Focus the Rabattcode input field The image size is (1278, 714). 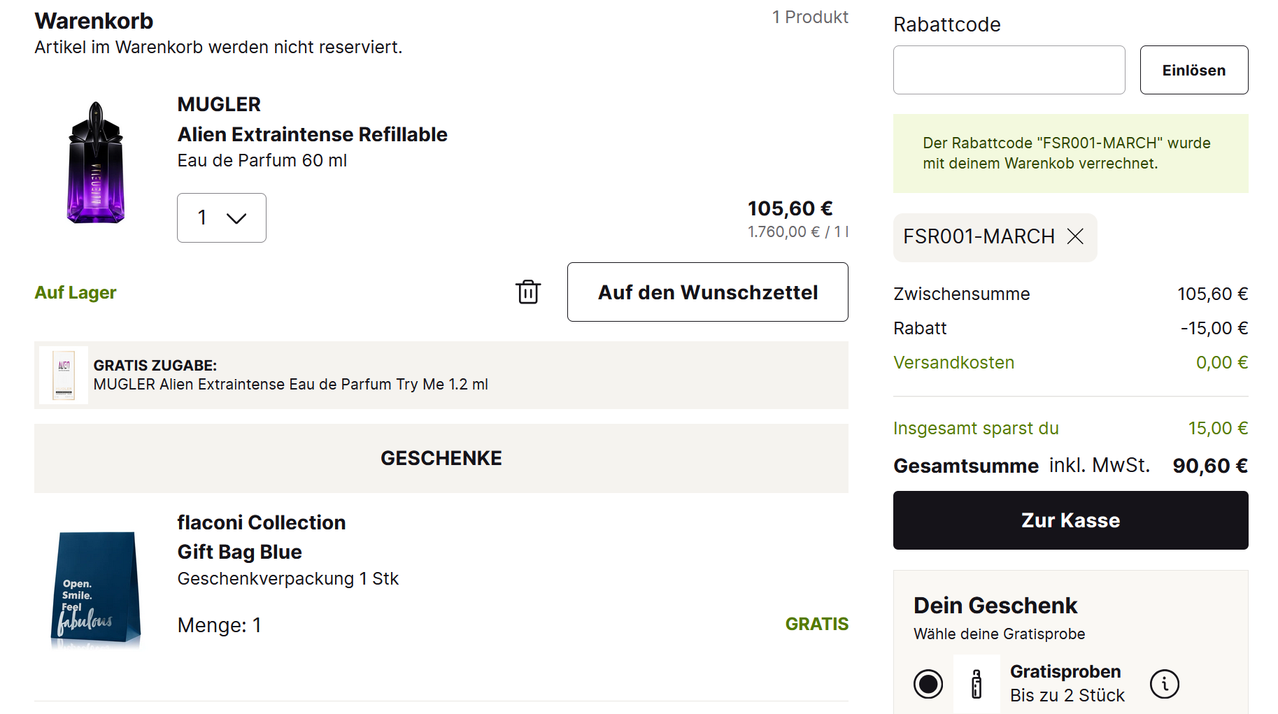1009,70
